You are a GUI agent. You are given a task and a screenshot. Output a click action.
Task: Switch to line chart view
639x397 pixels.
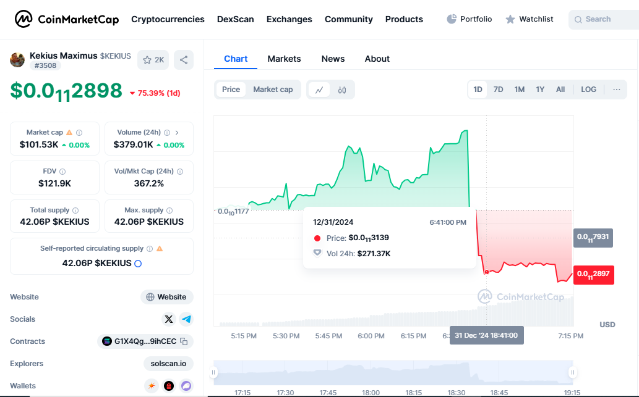(x=319, y=90)
